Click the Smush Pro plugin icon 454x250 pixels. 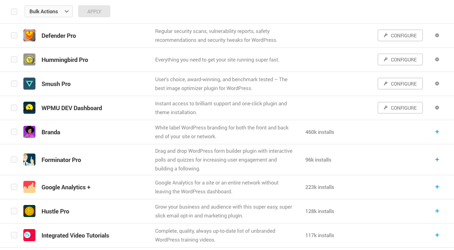pyautogui.click(x=29, y=84)
